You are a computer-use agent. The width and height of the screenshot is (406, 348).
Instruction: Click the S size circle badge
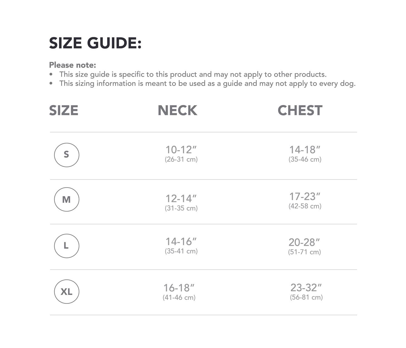66,155
